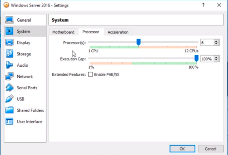Click the Execution Cap slider handle

[197, 58]
